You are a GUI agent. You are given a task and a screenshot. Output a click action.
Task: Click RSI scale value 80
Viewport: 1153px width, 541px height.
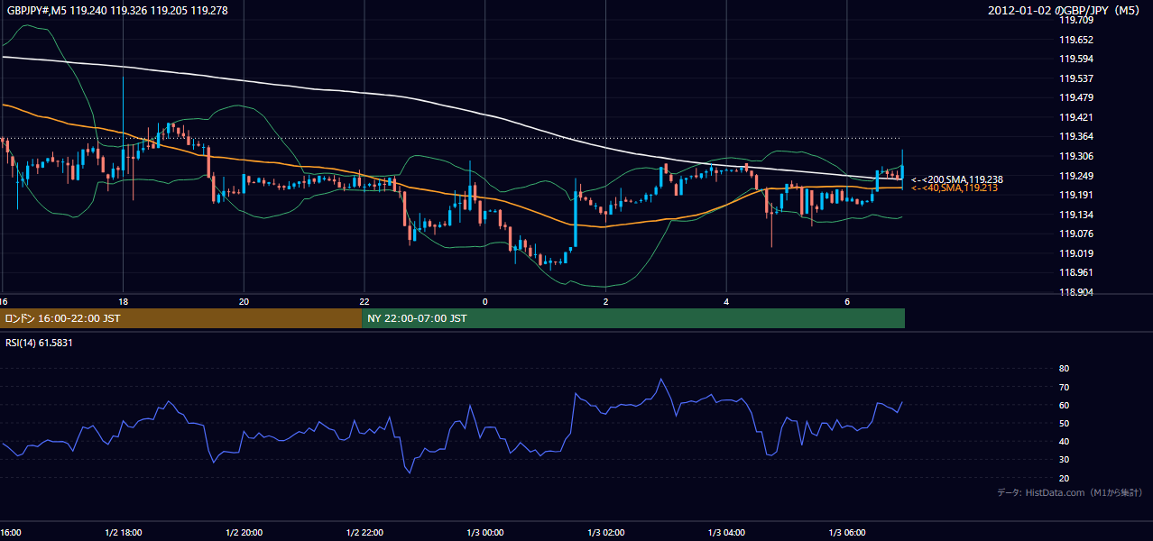pyautogui.click(x=1064, y=369)
